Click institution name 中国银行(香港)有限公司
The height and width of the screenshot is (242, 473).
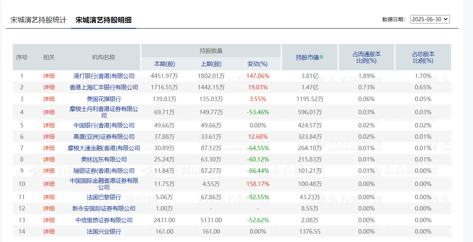click(104, 125)
